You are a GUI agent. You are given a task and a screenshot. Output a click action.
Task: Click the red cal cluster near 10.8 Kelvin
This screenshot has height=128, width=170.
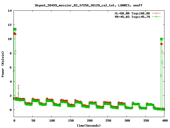(15, 34)
